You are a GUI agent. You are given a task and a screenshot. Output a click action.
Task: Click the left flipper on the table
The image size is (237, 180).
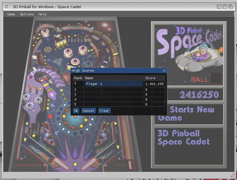point(61,164)
